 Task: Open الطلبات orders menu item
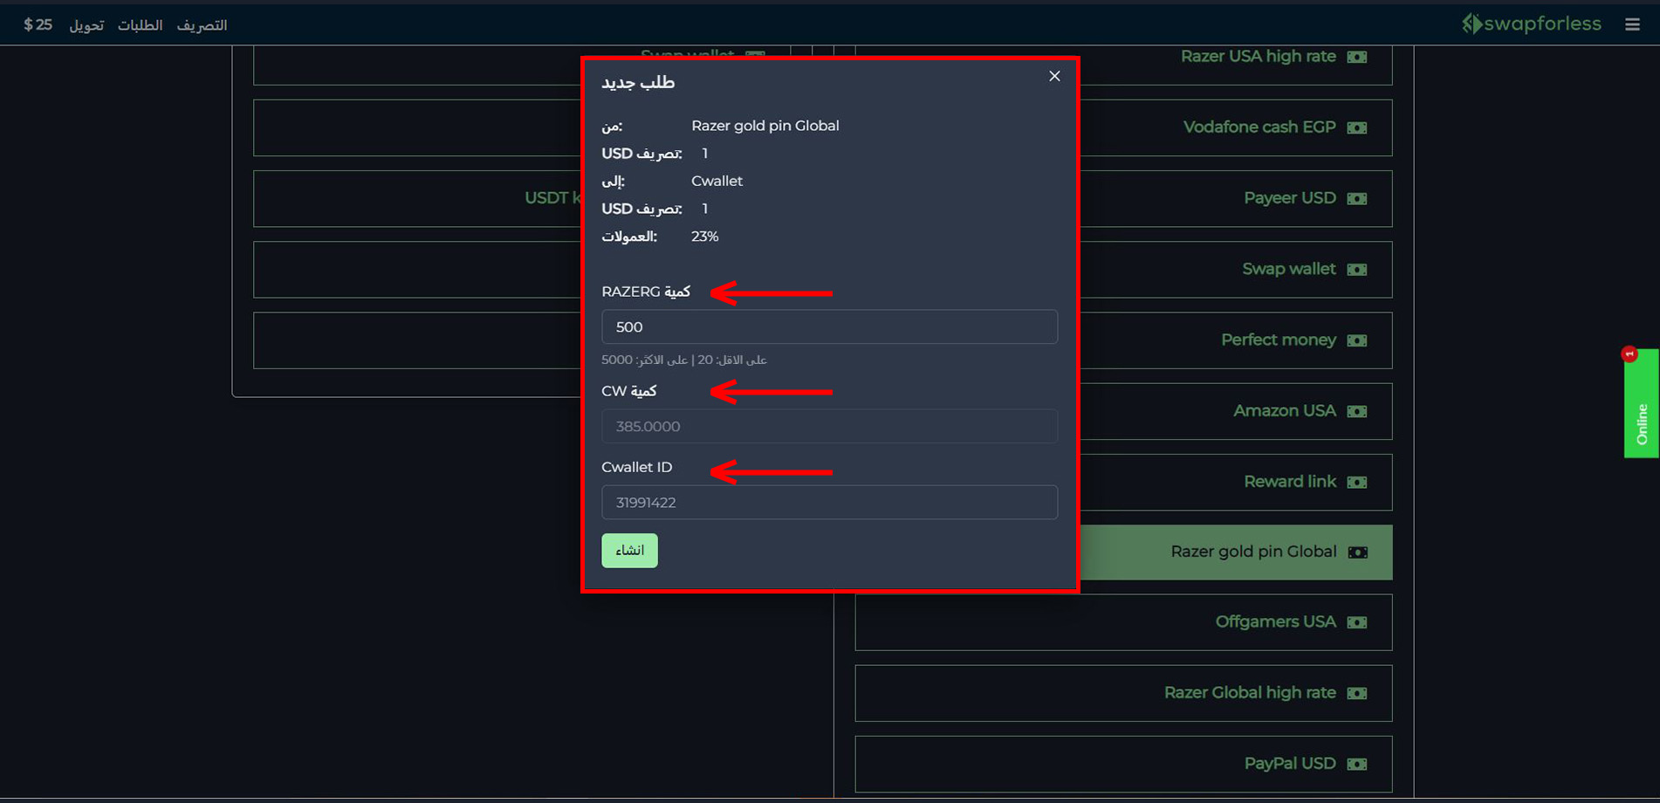click(x=140, y=25)
